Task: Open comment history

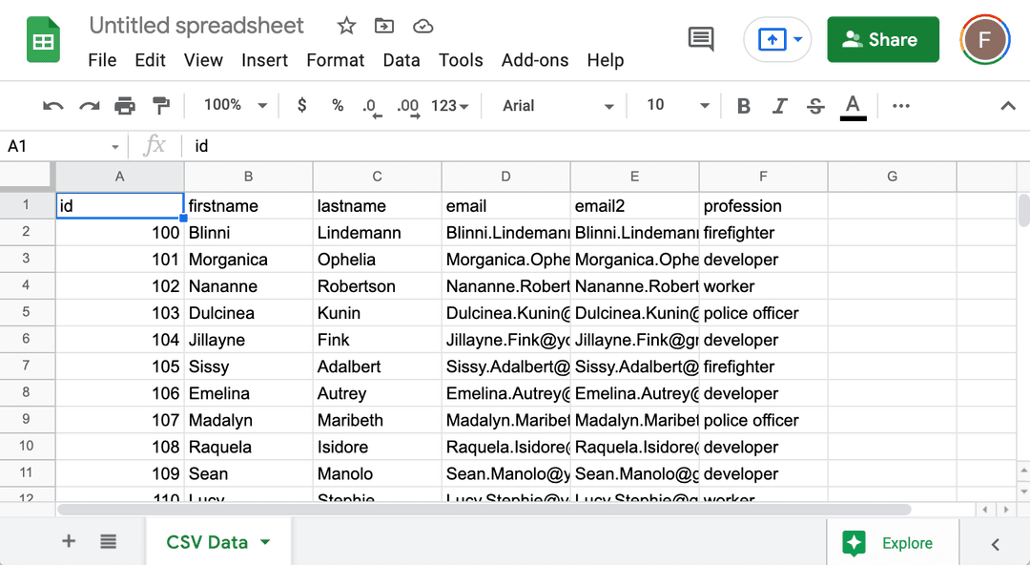Action: tap(700, 39)
